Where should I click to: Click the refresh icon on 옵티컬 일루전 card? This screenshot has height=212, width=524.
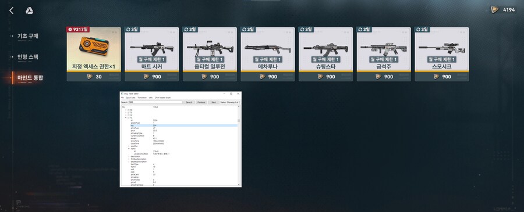click(x=186, y=30)
